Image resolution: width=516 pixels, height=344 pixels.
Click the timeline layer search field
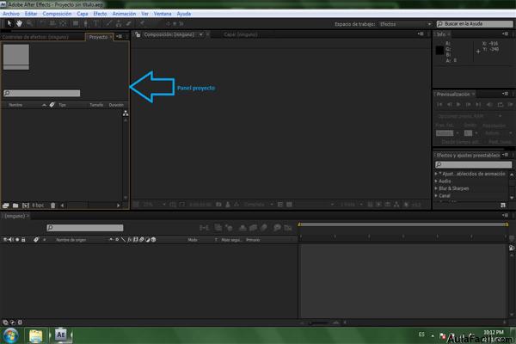tap(85, 227)
